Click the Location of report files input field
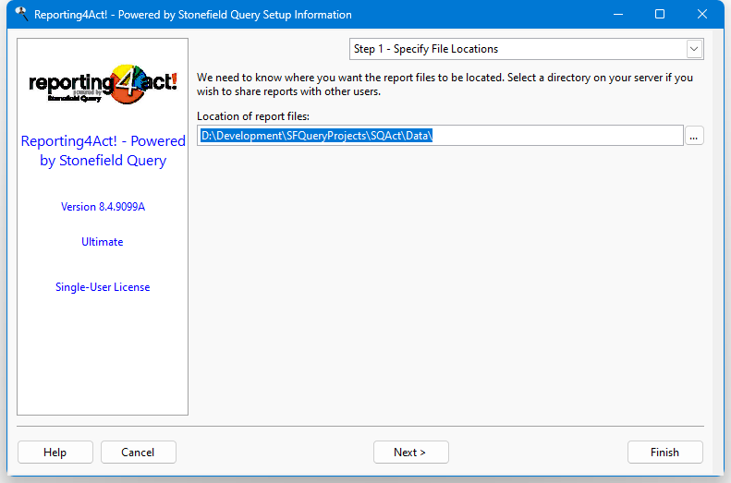Image resolution: width=731 pixels, height=483 pixels. (440, 136)
